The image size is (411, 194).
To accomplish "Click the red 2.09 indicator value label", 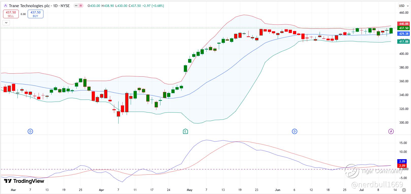I will click(x=402, y=166).
